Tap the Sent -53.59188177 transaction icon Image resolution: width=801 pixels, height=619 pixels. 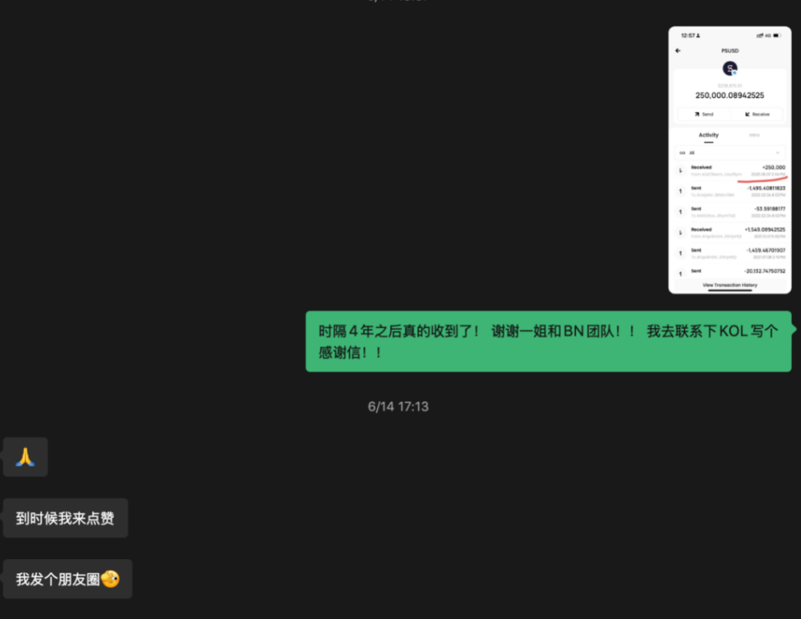pyautogui.click(x=680, y=211)
